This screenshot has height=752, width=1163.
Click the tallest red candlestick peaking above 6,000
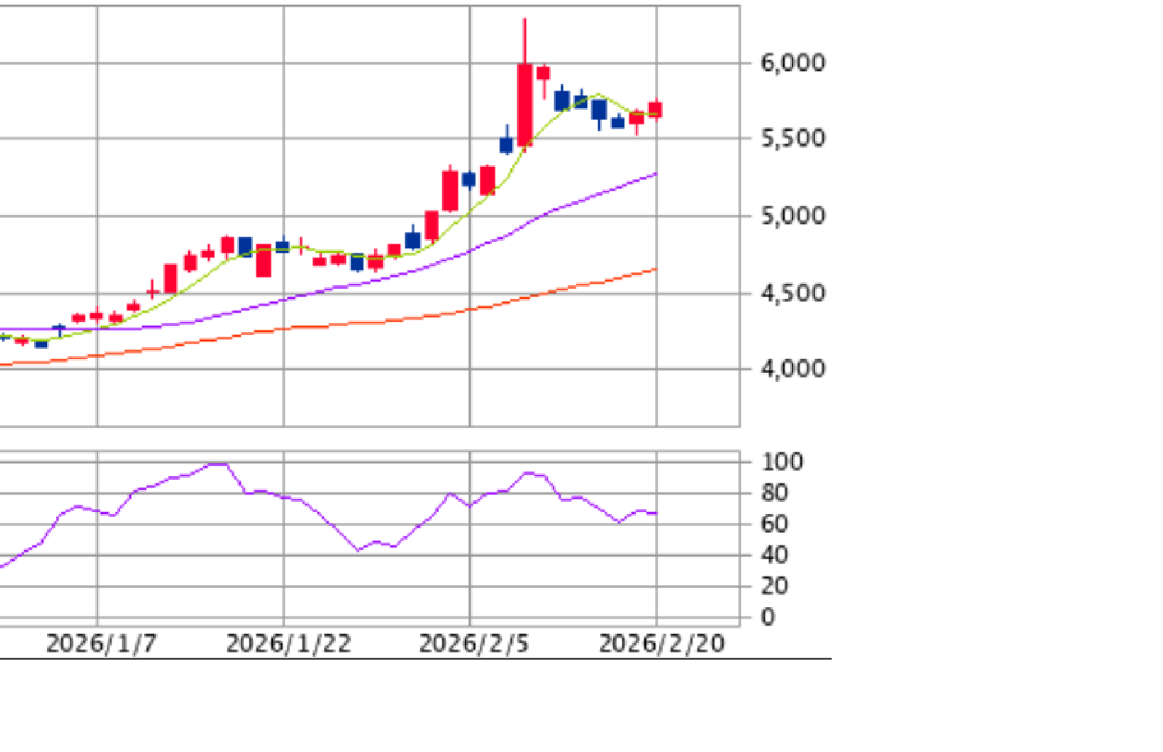[524, 103]
